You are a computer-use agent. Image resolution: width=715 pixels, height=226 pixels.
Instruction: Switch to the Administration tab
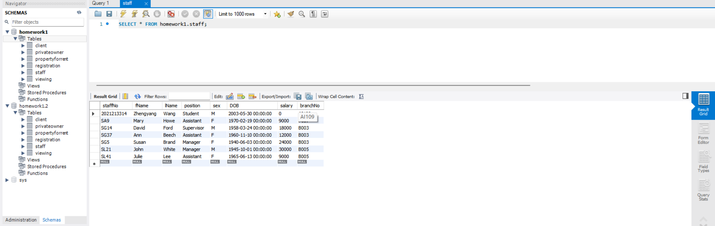21,220
